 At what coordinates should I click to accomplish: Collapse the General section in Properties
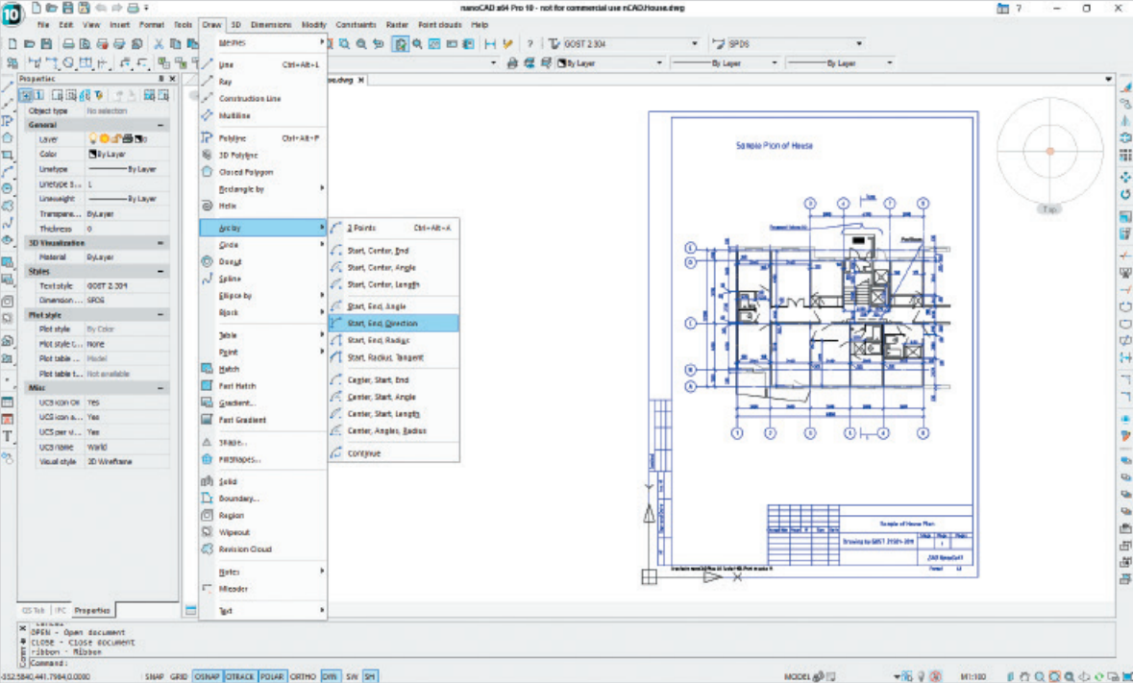pos(160,125)
